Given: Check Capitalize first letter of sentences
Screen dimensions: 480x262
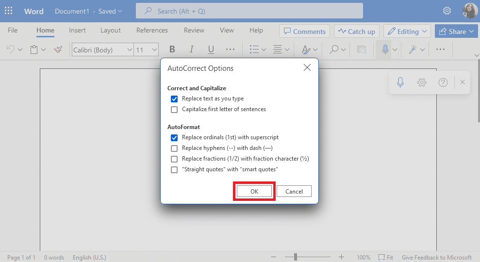Looking at the screenshot, I should click(174, 110).
